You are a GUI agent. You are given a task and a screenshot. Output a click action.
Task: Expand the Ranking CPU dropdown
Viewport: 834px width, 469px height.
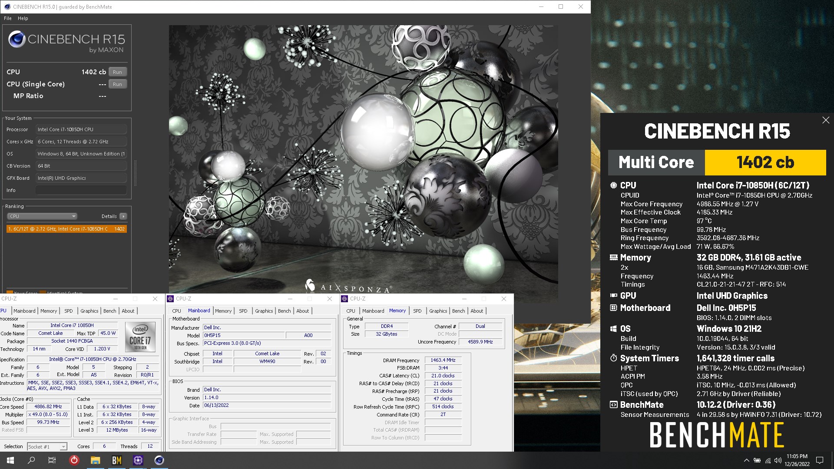point(42,216)
